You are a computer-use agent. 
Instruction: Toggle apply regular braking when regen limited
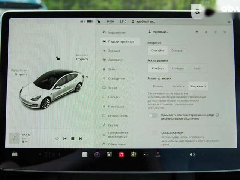[153, 115]
